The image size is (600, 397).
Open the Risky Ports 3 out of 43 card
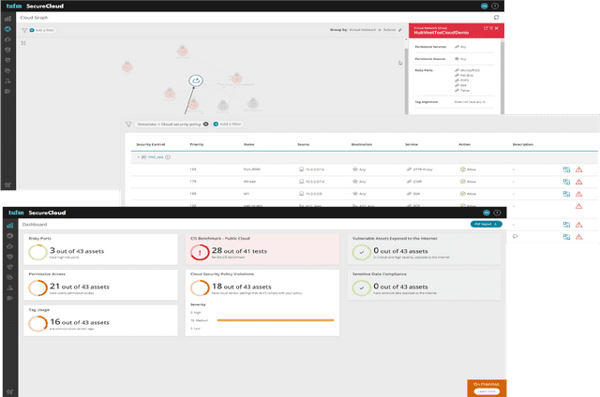pos(89,251)
